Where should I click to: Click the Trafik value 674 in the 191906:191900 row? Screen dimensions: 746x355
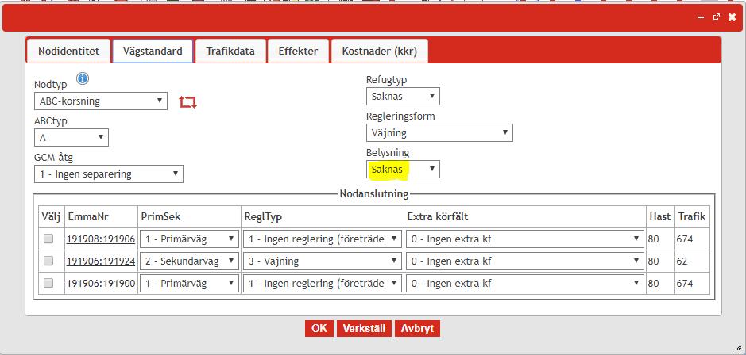(685, 284)
